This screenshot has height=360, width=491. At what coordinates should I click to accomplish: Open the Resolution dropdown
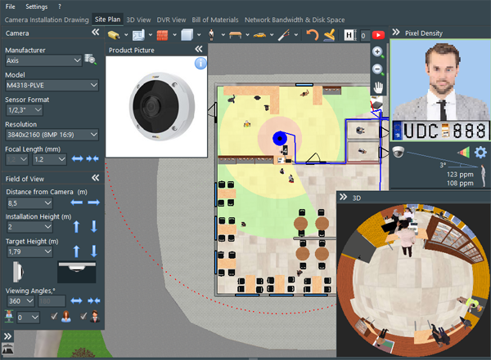pyautogui.click(x=51, y=135)
